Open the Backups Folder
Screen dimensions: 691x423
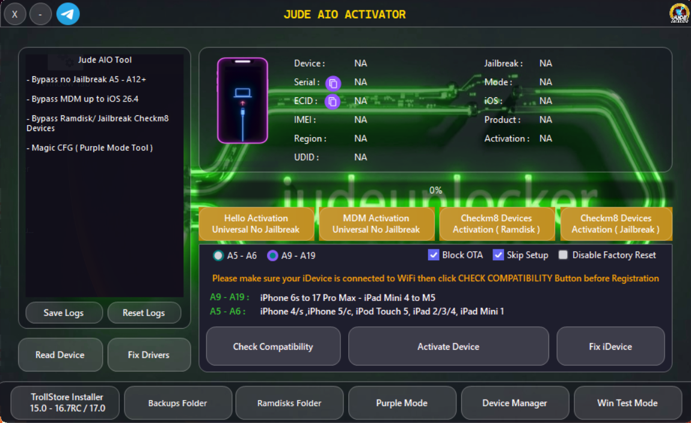(x=178, y=403)
